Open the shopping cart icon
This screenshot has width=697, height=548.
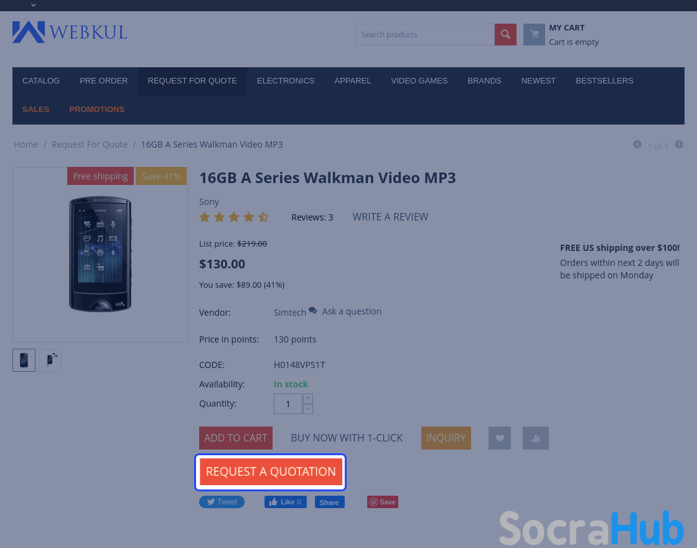pyautogui.click(x=534, y=34)
